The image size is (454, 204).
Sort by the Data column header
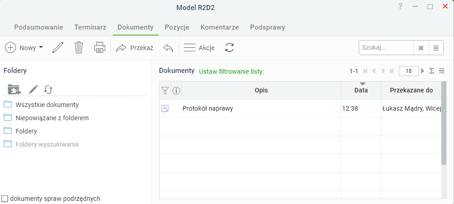pos(361,90)
